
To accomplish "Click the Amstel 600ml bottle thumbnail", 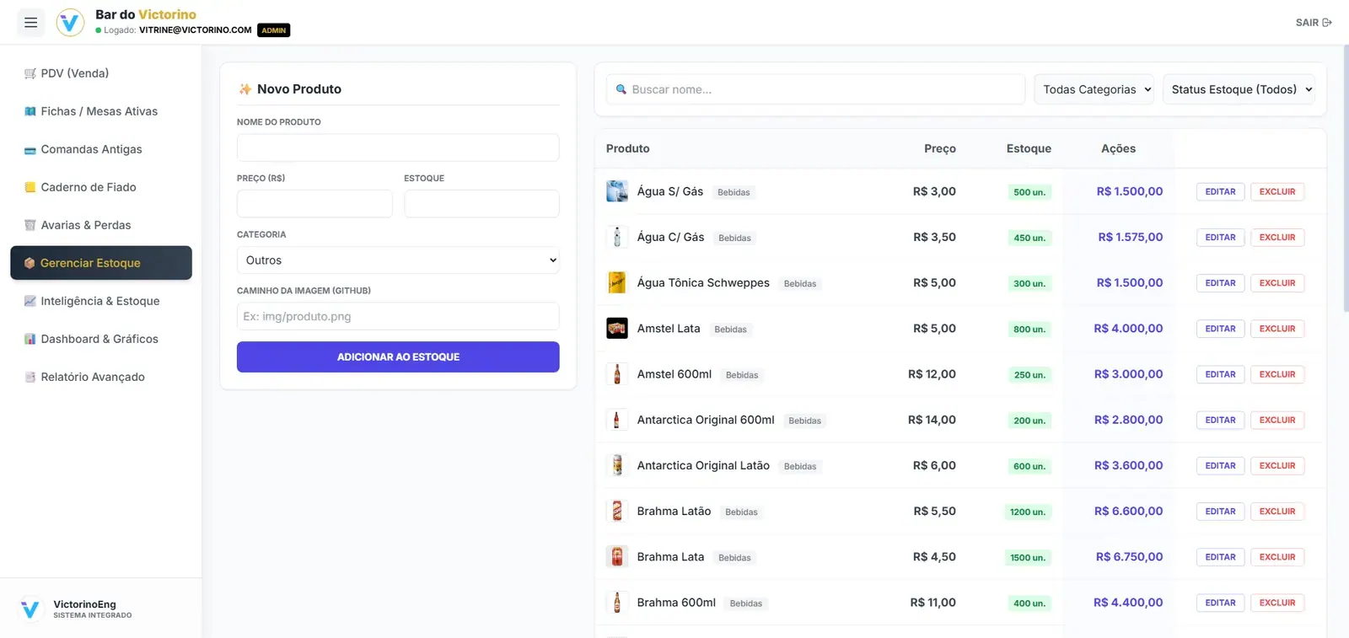I will point(617,374).
